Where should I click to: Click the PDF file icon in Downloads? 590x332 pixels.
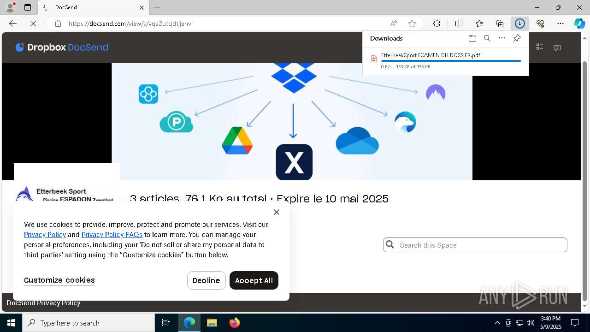point(374,59)
